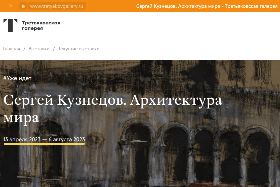The height and width of the screenshot is (187, 280).
Task: Open Текущие выставки breadcrumb link
Action: coord(79,49)
